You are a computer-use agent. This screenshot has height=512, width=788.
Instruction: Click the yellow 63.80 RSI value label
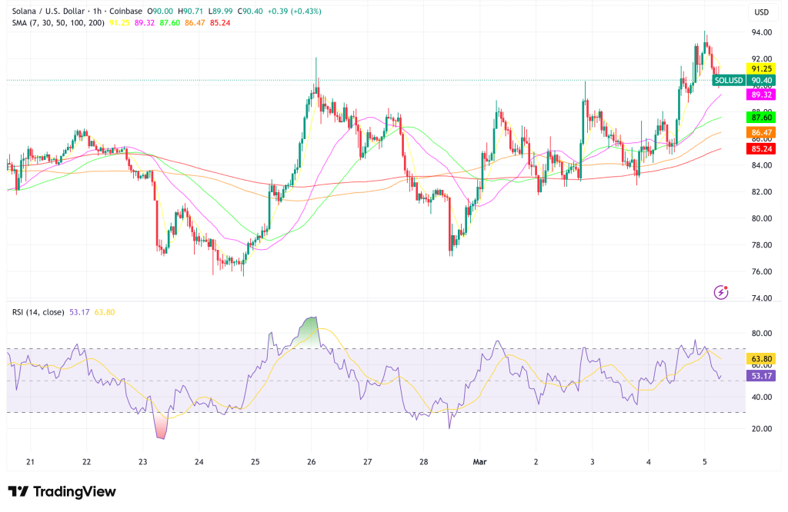[x=763, y=358]
